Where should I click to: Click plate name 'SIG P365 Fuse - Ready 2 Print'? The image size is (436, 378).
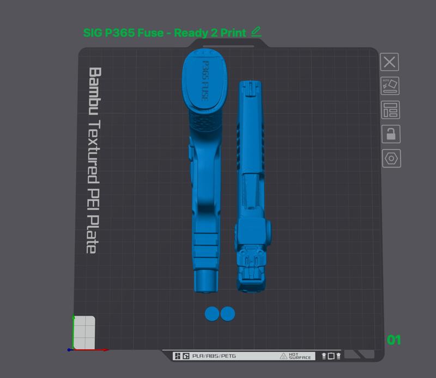pos(165,33)
